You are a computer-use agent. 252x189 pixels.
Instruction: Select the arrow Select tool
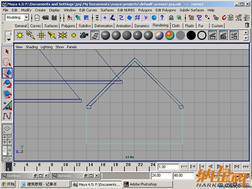[x=7, y=52]
